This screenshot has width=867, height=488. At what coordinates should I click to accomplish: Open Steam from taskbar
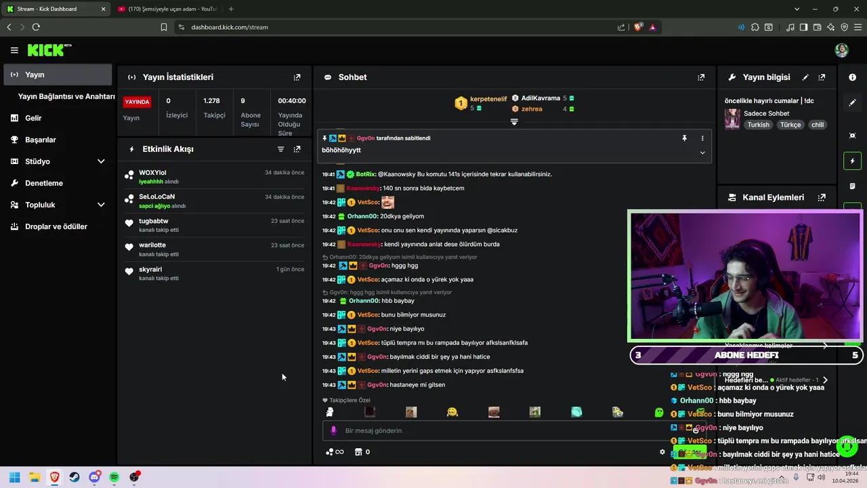[x=75, y=477]
